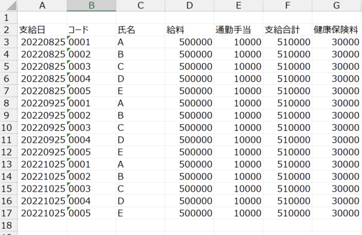Click cell B3 with code 0001
Viewport: 362px width, 235px height.
[x=92, y=42]
